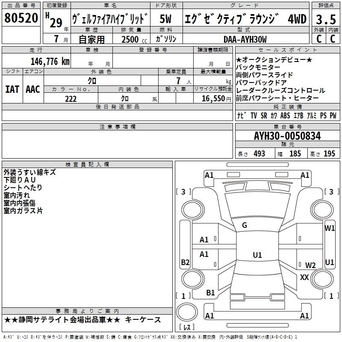
Task: Click the B1 mark on car diagram
Action: (210, 293)
